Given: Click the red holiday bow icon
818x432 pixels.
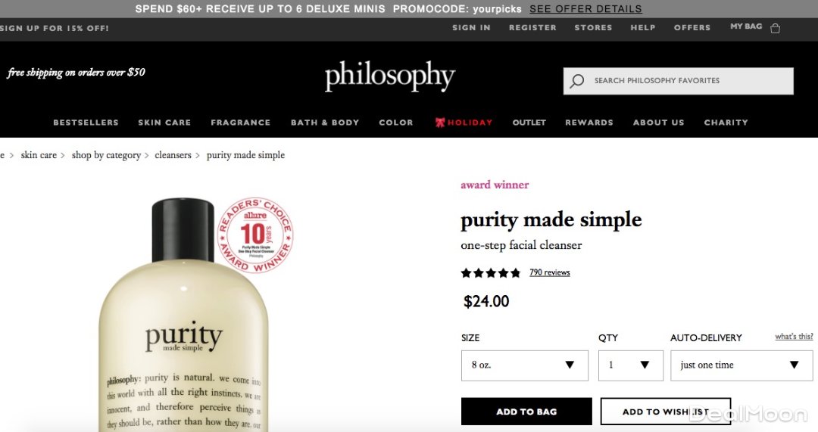Looking at the screenshot, I should (x=440, y=123).
